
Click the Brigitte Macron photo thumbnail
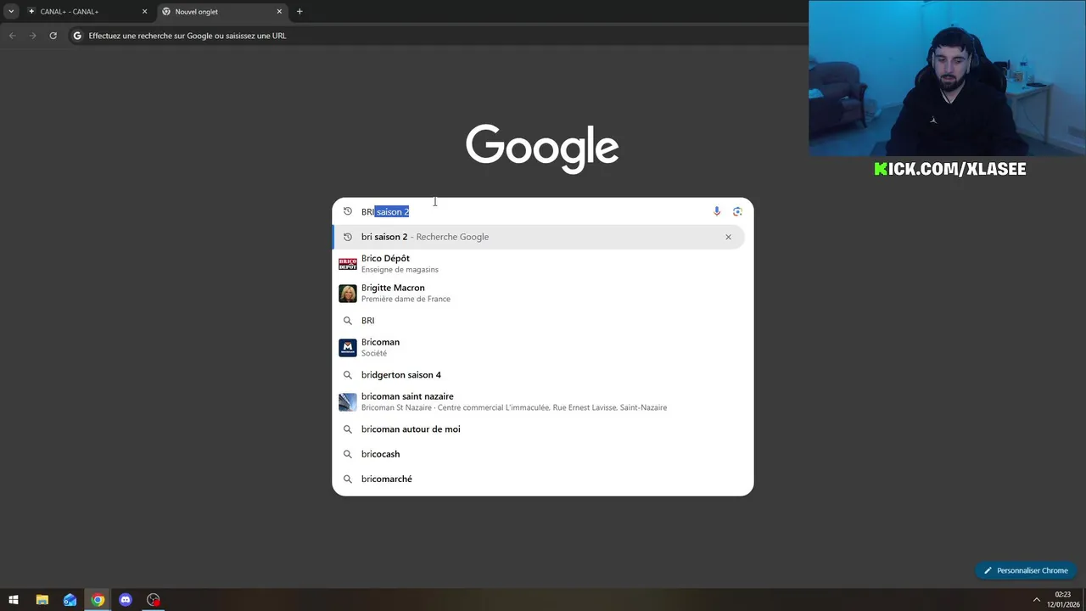point(348,293)
